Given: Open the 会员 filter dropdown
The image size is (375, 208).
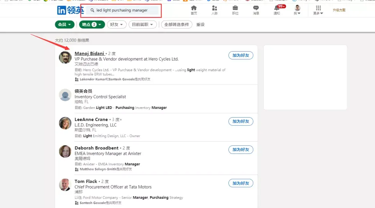Looking at the screenshot, I should point(65,24).
